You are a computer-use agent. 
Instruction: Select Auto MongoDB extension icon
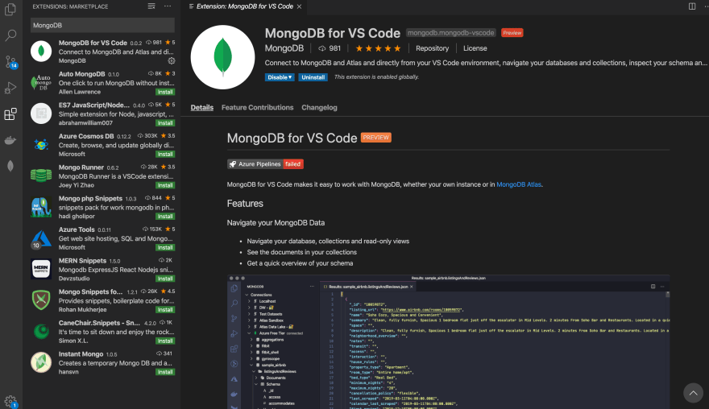pos(41,83)
